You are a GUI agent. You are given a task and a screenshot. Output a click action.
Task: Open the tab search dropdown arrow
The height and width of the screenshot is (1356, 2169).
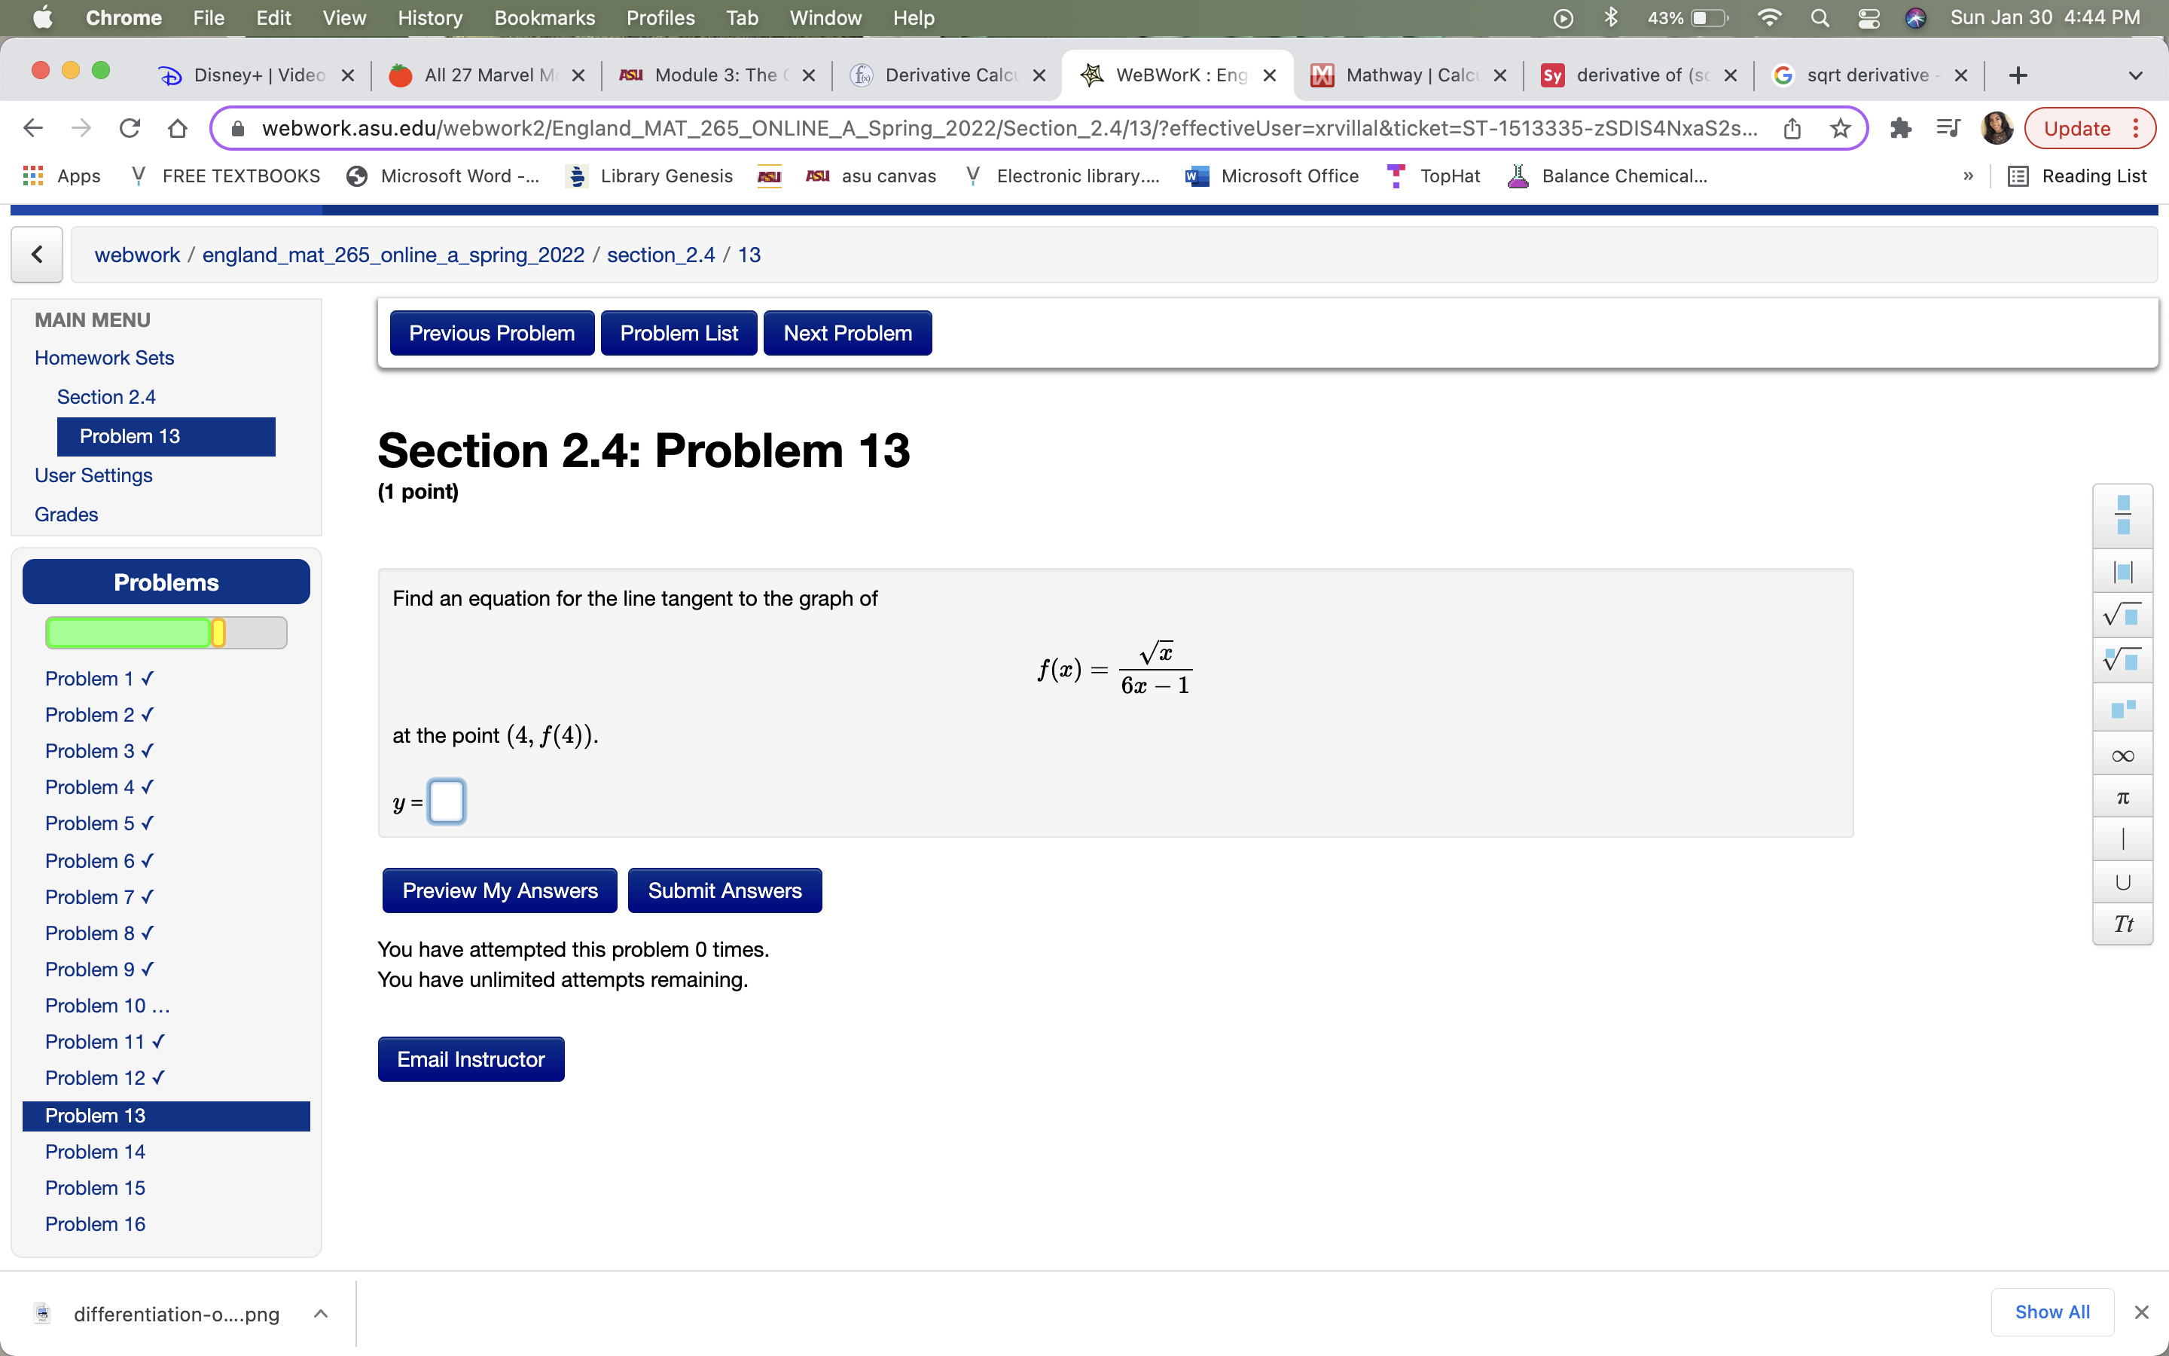coord(2135,75)
